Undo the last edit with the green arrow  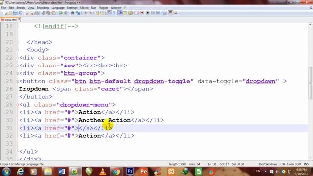pos(61,13)
